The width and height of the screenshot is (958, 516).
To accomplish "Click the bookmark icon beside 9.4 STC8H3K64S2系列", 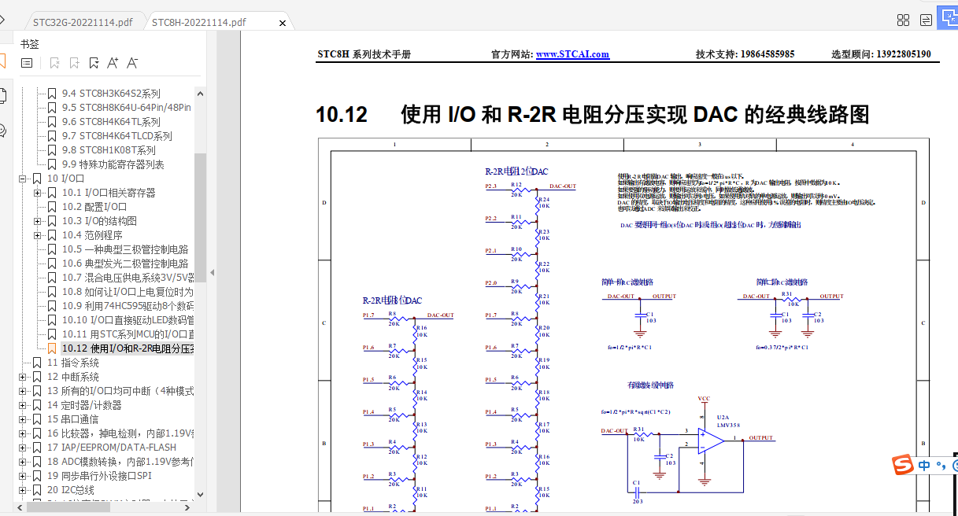I will tap(52, 94).
